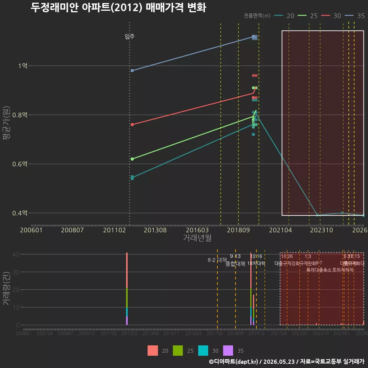Click the 토허제해제 policy label
Screen dimensions: 368x368
pos(343,270)
